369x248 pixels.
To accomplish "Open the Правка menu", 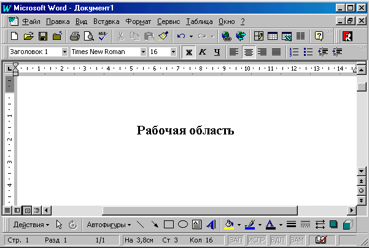I will (58, 21).
